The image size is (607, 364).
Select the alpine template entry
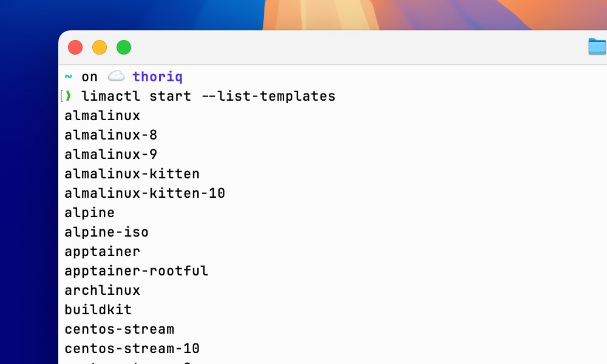coord(89,212)
